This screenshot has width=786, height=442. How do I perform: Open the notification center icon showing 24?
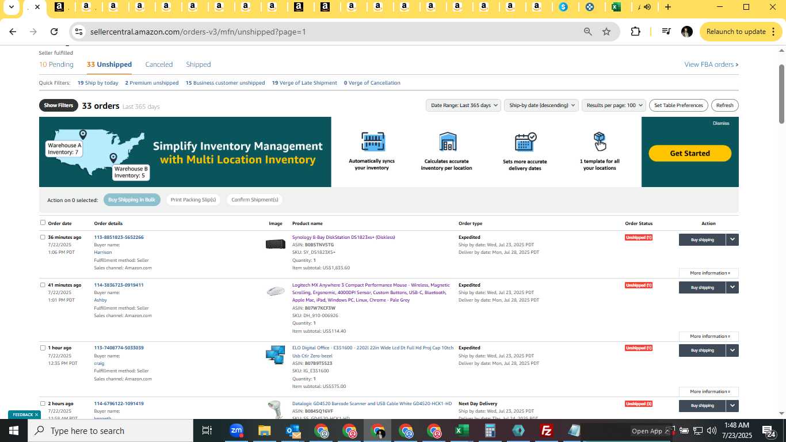769,431
